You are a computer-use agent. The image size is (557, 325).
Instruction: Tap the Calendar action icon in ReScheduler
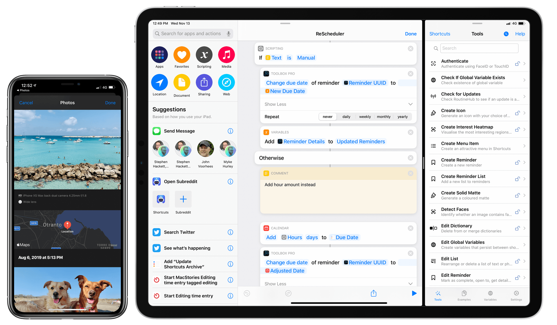[x=265, y=228]
